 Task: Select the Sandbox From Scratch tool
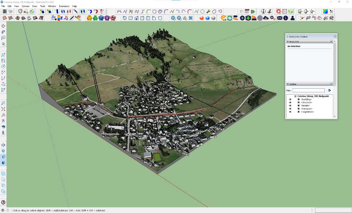[x=11, y=18]
